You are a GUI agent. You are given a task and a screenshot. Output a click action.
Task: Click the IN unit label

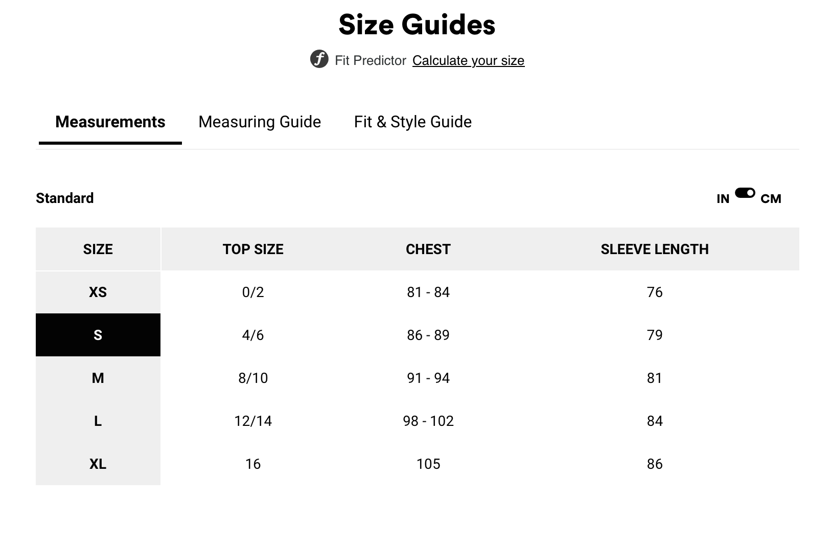click(x=723, y=199)
